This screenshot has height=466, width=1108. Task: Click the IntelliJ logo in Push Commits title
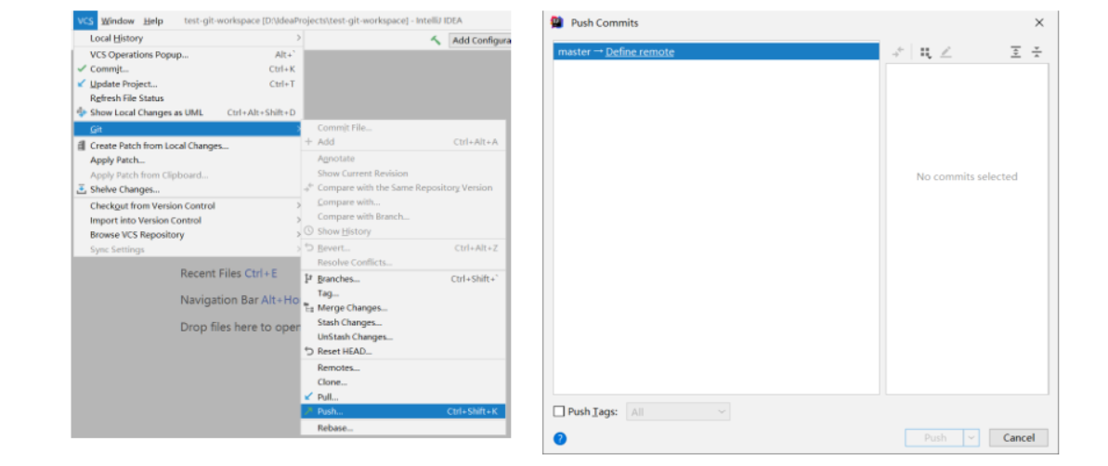(557, 22)
